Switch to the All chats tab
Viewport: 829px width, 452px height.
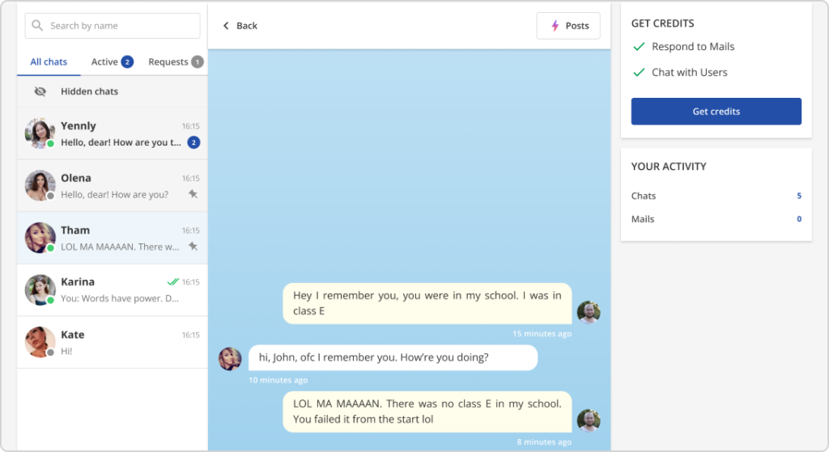click(x=49, y=62)
